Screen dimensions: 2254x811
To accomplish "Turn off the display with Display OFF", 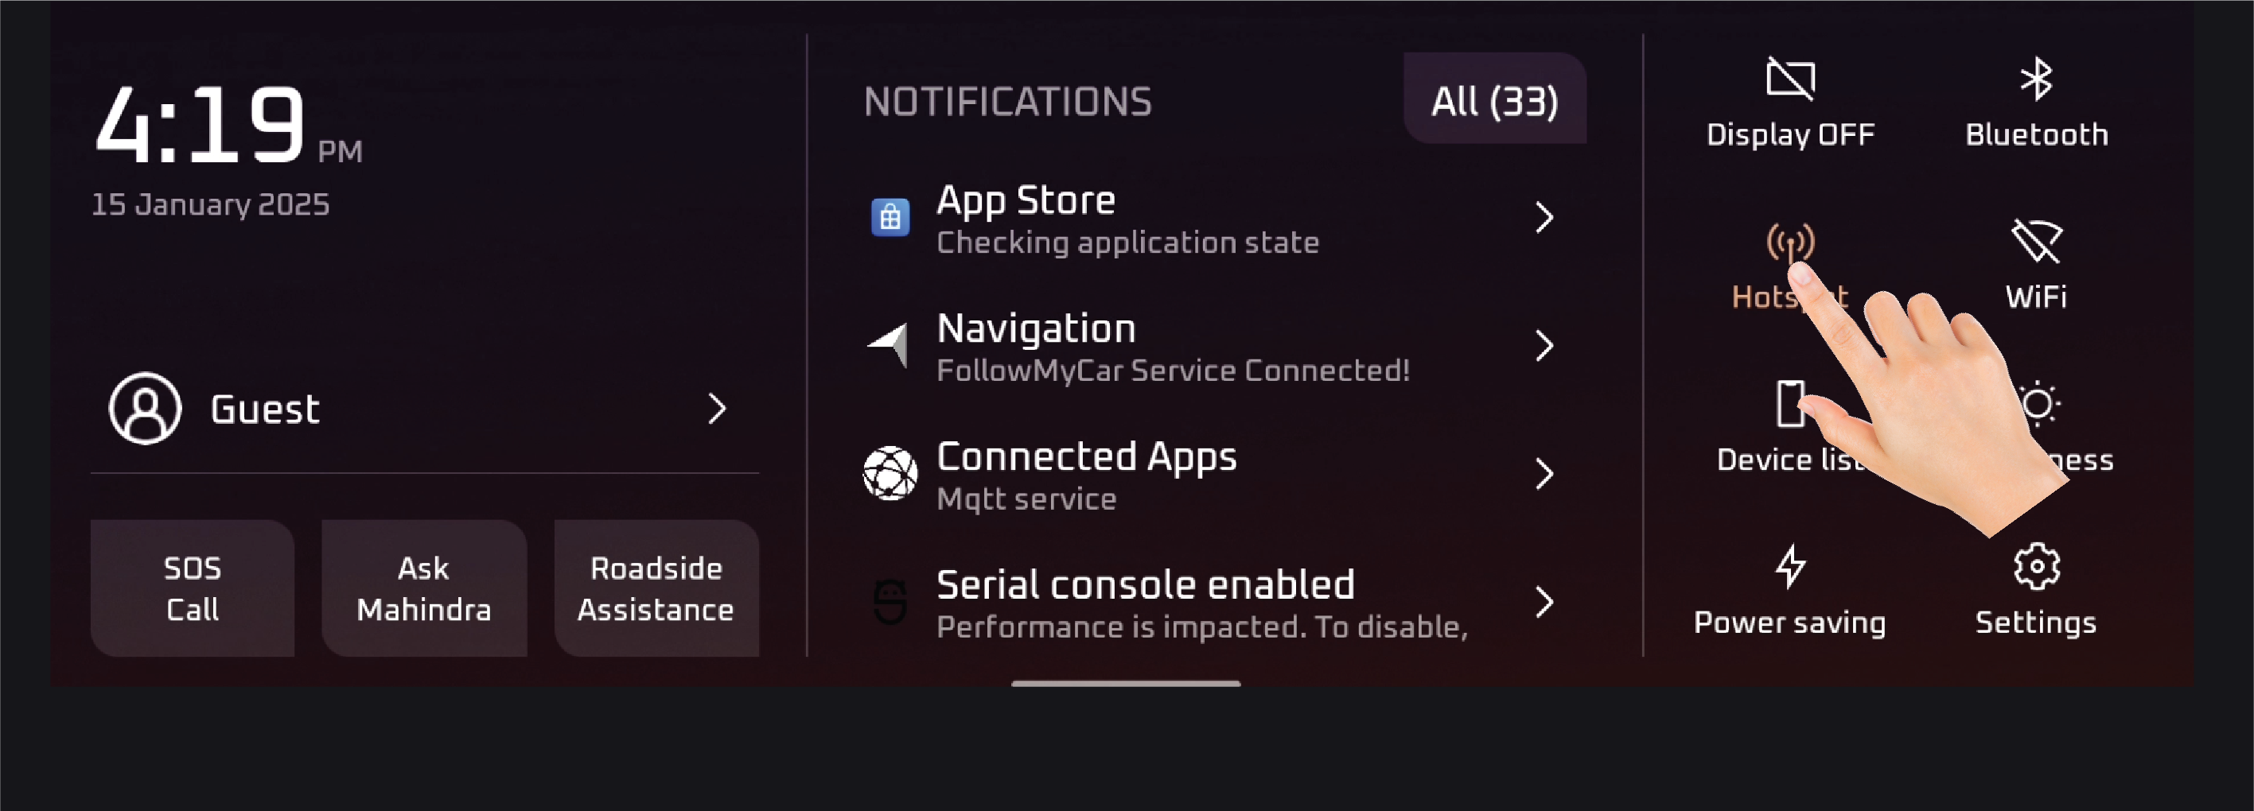I will pyautogui.click(x=1790, y=102).
